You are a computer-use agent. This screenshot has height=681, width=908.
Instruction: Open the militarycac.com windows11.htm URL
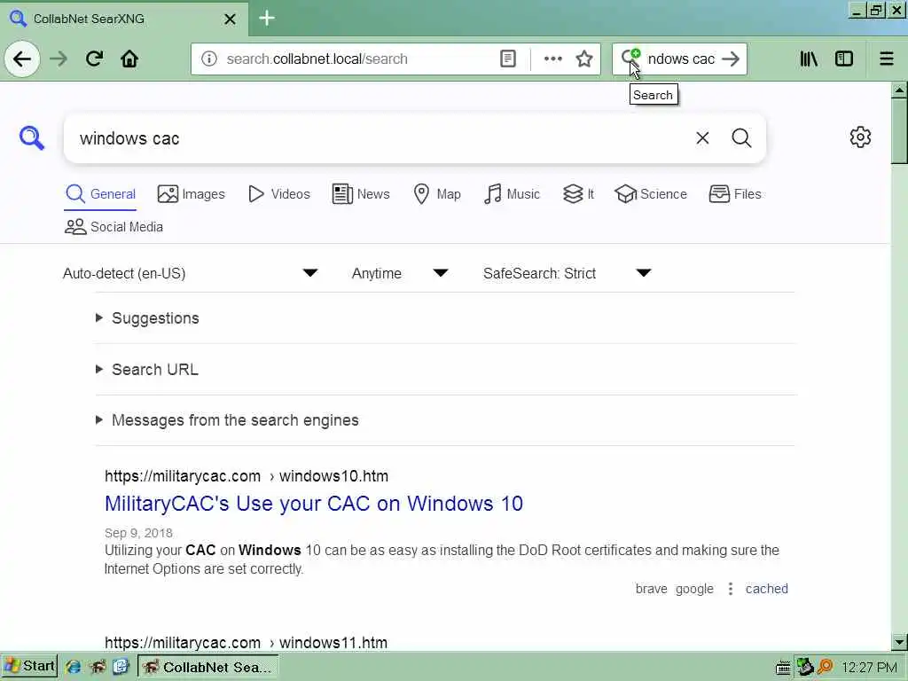click(x=247, y=642)
